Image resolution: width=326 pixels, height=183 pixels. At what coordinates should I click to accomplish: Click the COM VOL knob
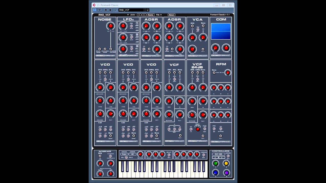226,48
